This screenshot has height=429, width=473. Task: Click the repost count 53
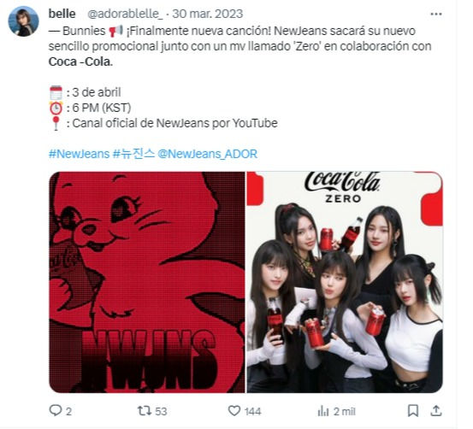(x=161, y=412)
